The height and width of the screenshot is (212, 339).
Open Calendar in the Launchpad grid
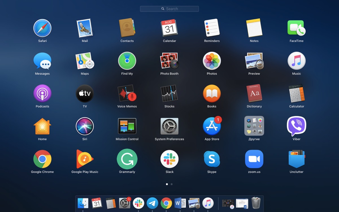point(169,28)
